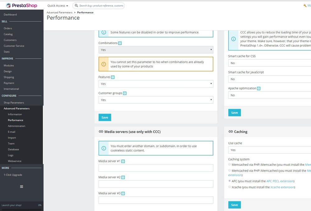
Task: Click the info icon in the cookieless content notice
Action: coord(104,148)
